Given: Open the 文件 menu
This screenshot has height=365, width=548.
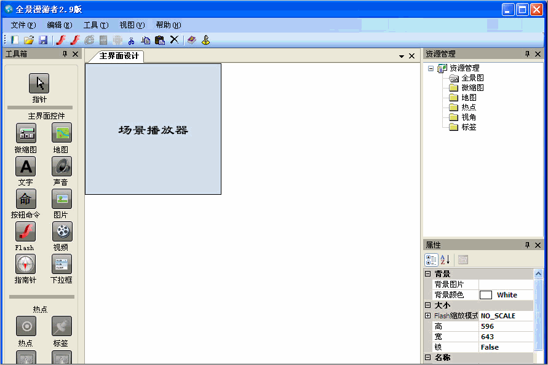Looking at the screenshot, I should point(23,25).
